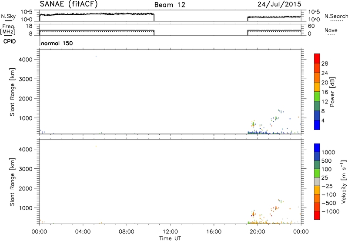
Task: Click Slant Range label of power panel
Action: [x=12, y=92]
